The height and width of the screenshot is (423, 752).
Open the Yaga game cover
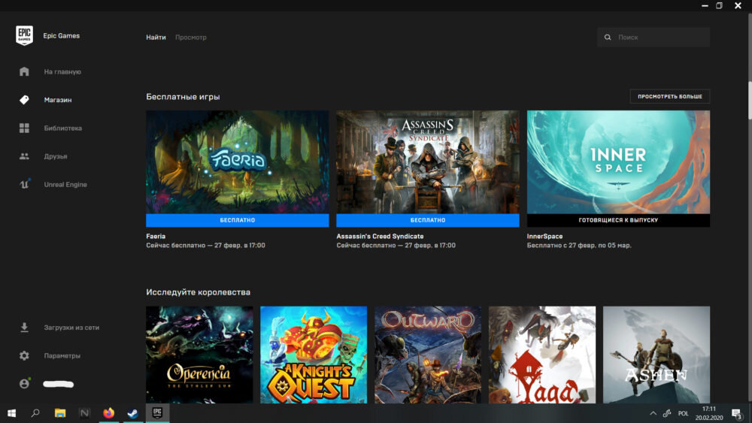542,355
